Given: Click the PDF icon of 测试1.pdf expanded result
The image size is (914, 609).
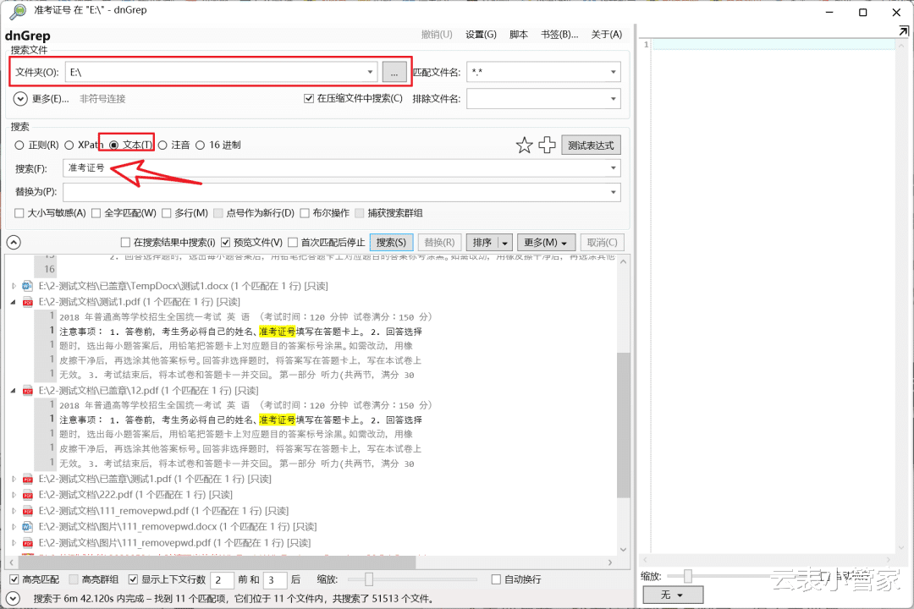Looking at the screenshot, I should tap(27, 302).
